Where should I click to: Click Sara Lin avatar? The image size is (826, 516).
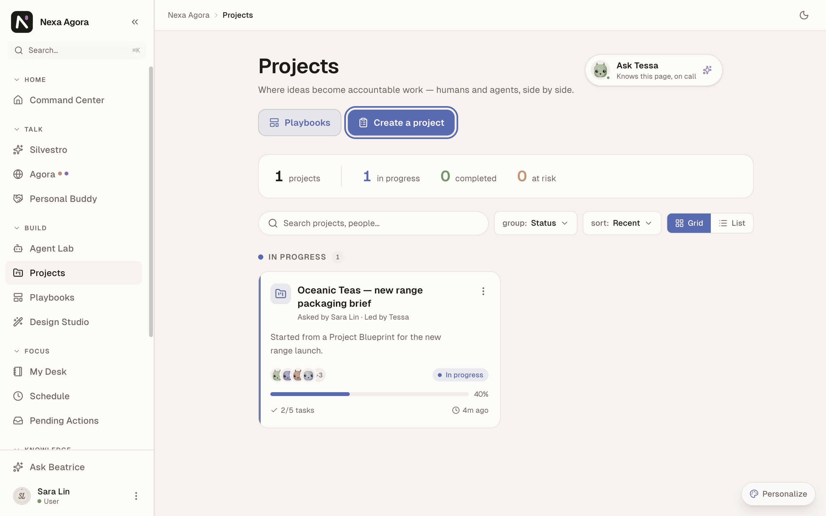click(22, 496)
